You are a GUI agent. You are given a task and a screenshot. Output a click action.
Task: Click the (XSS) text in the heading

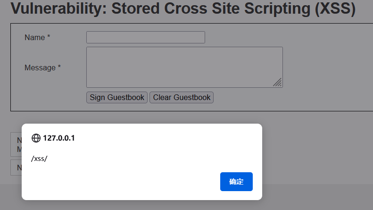335,9
